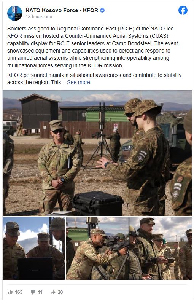Click the black equipment case in photo
Viewport: 194px width, 303px height.
[x=98, y=203]
